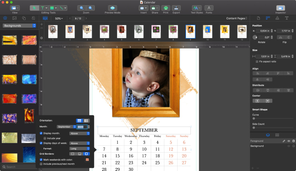Click the X position stepper
The width and height of the screenshot is (296, 171).
coord(272,31)
